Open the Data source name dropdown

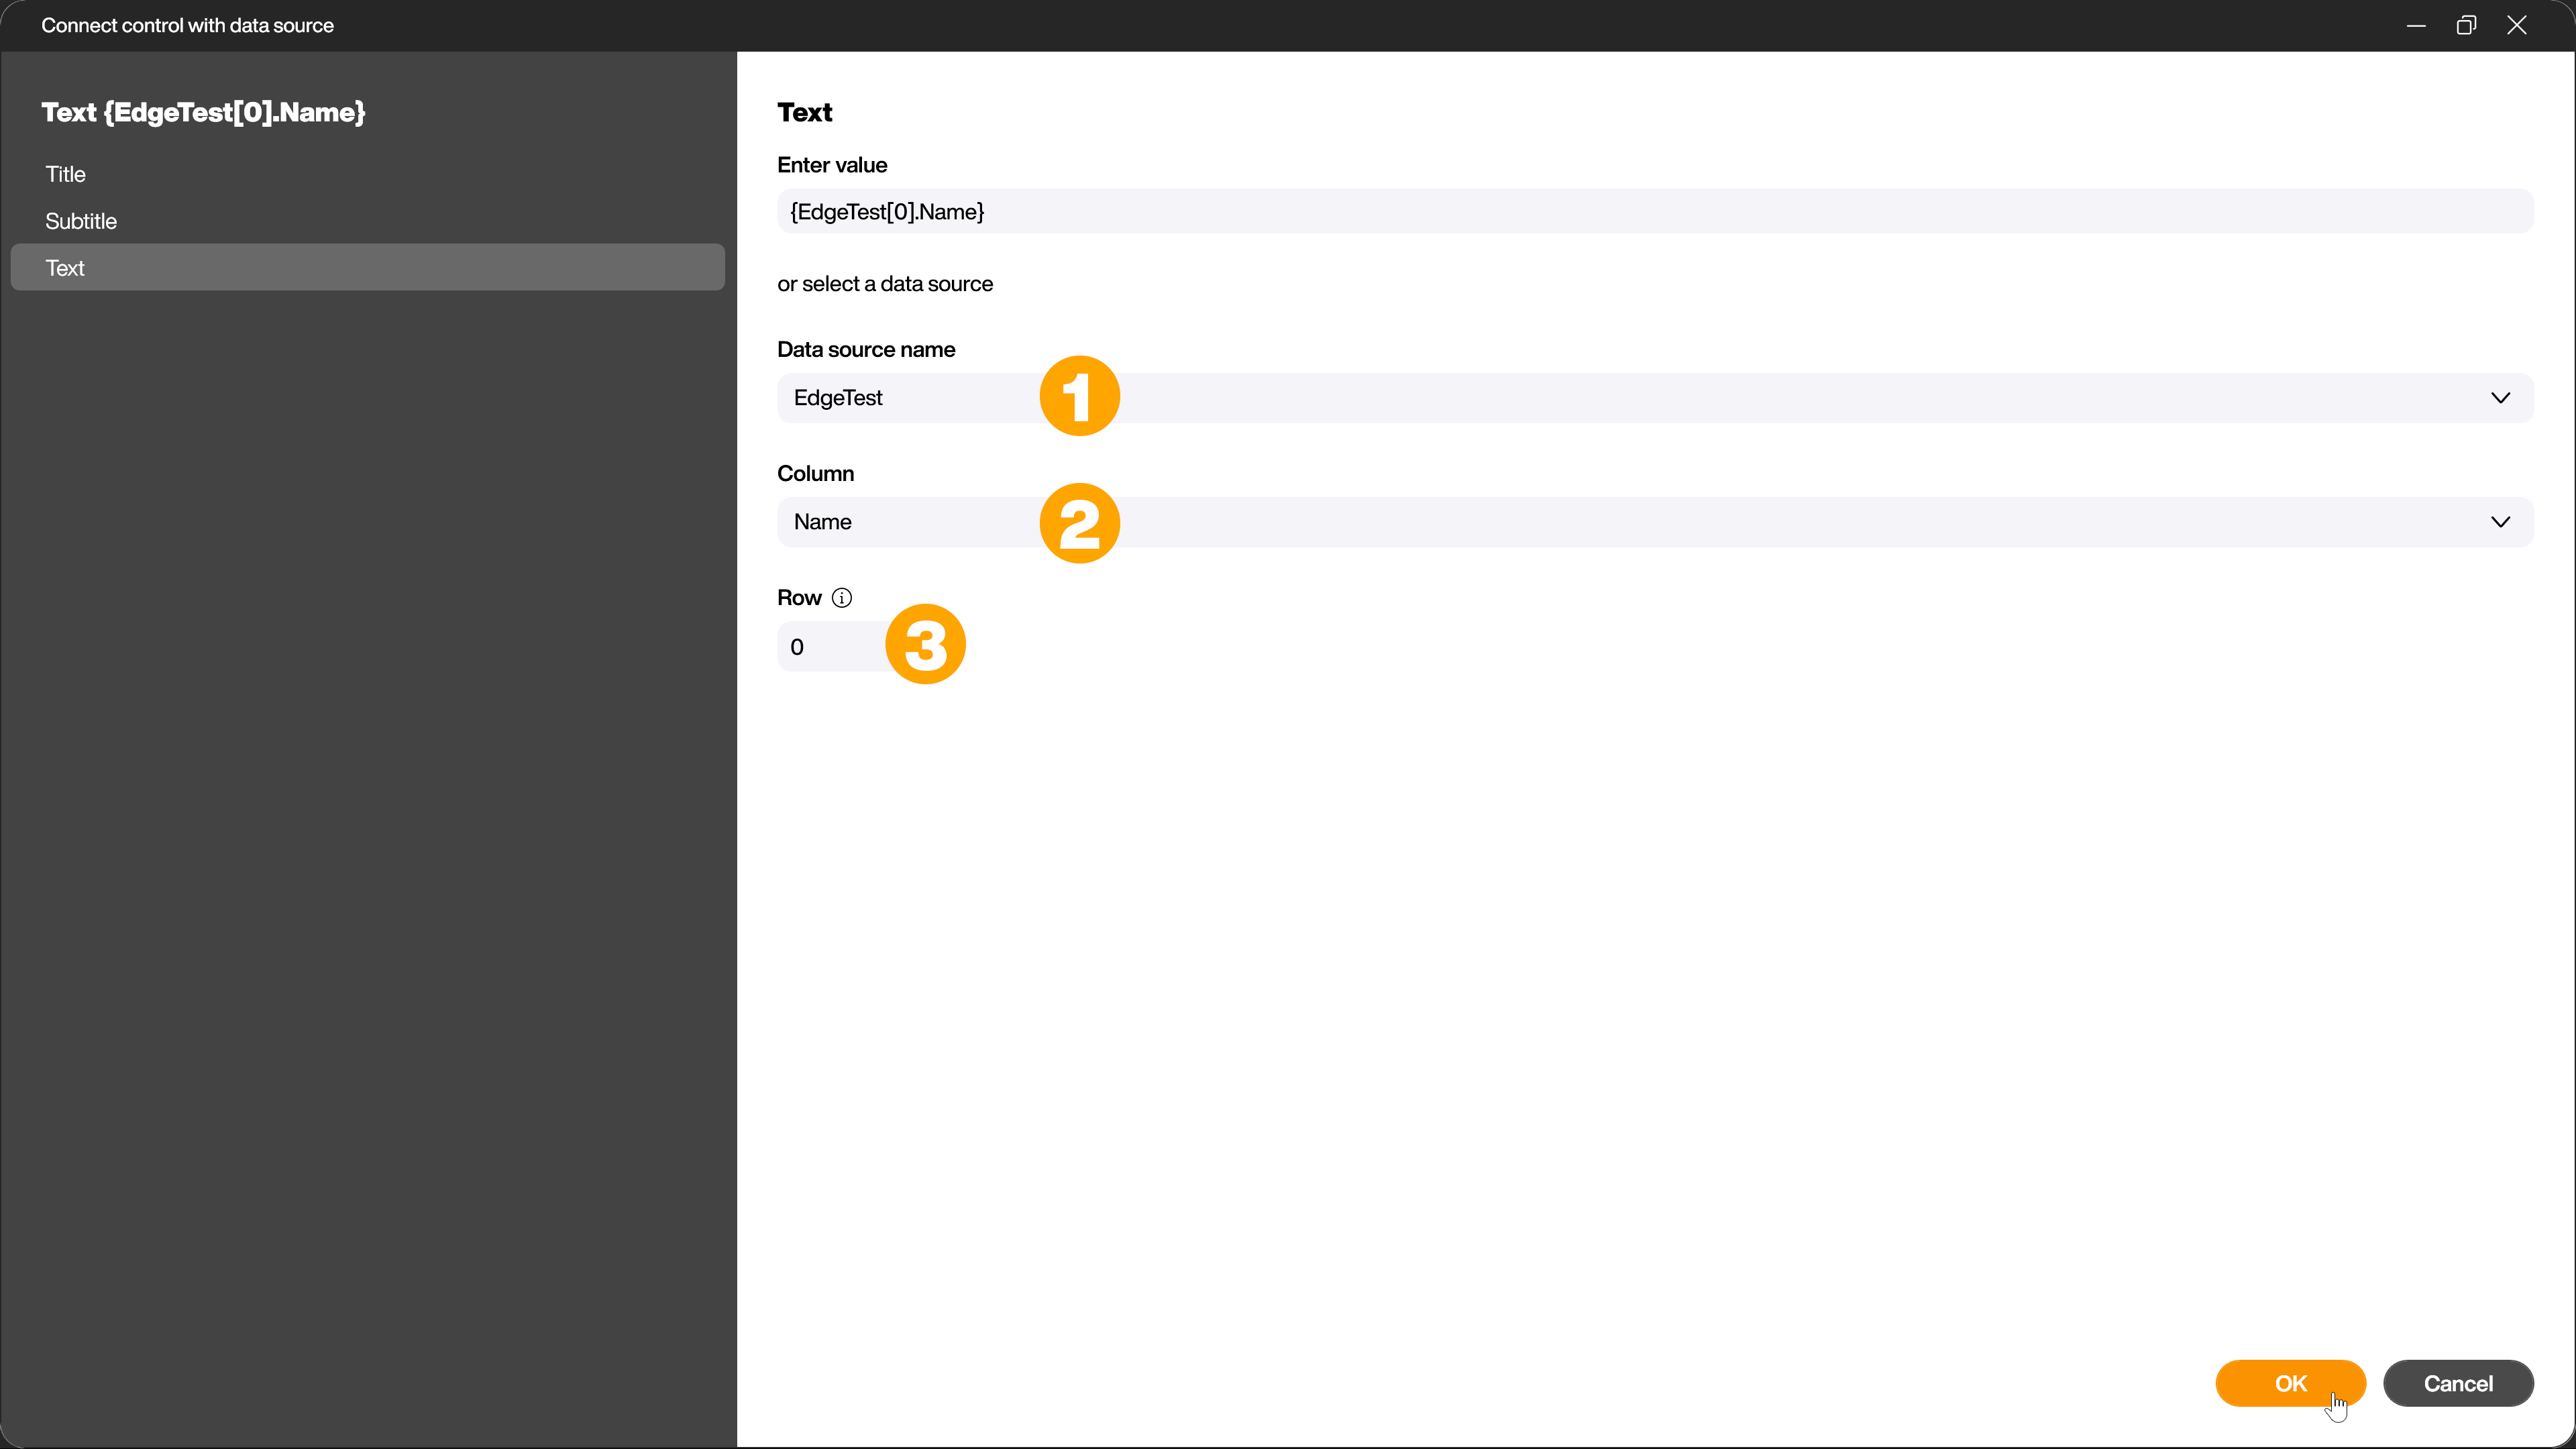[x=1655, y=398]
